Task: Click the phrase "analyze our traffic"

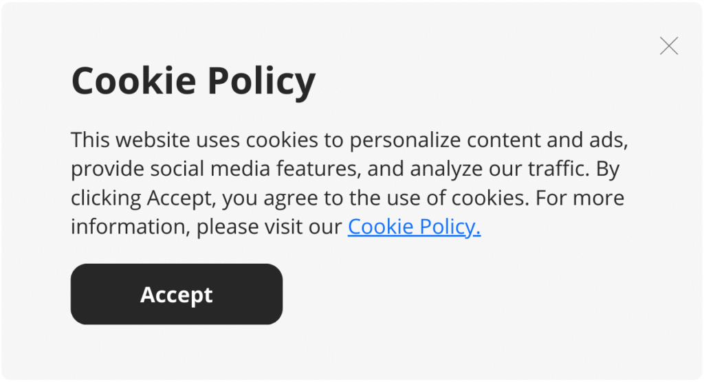Action: coord(499,169)
